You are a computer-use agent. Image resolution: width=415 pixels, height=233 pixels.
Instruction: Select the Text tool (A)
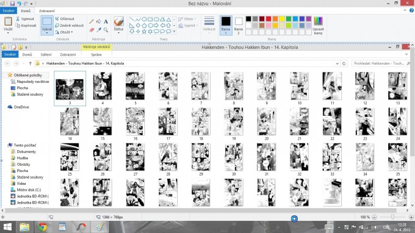click(x=106, y=22)
